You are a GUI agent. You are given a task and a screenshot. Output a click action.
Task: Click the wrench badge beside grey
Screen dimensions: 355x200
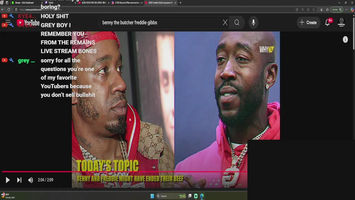click(11, 60)
